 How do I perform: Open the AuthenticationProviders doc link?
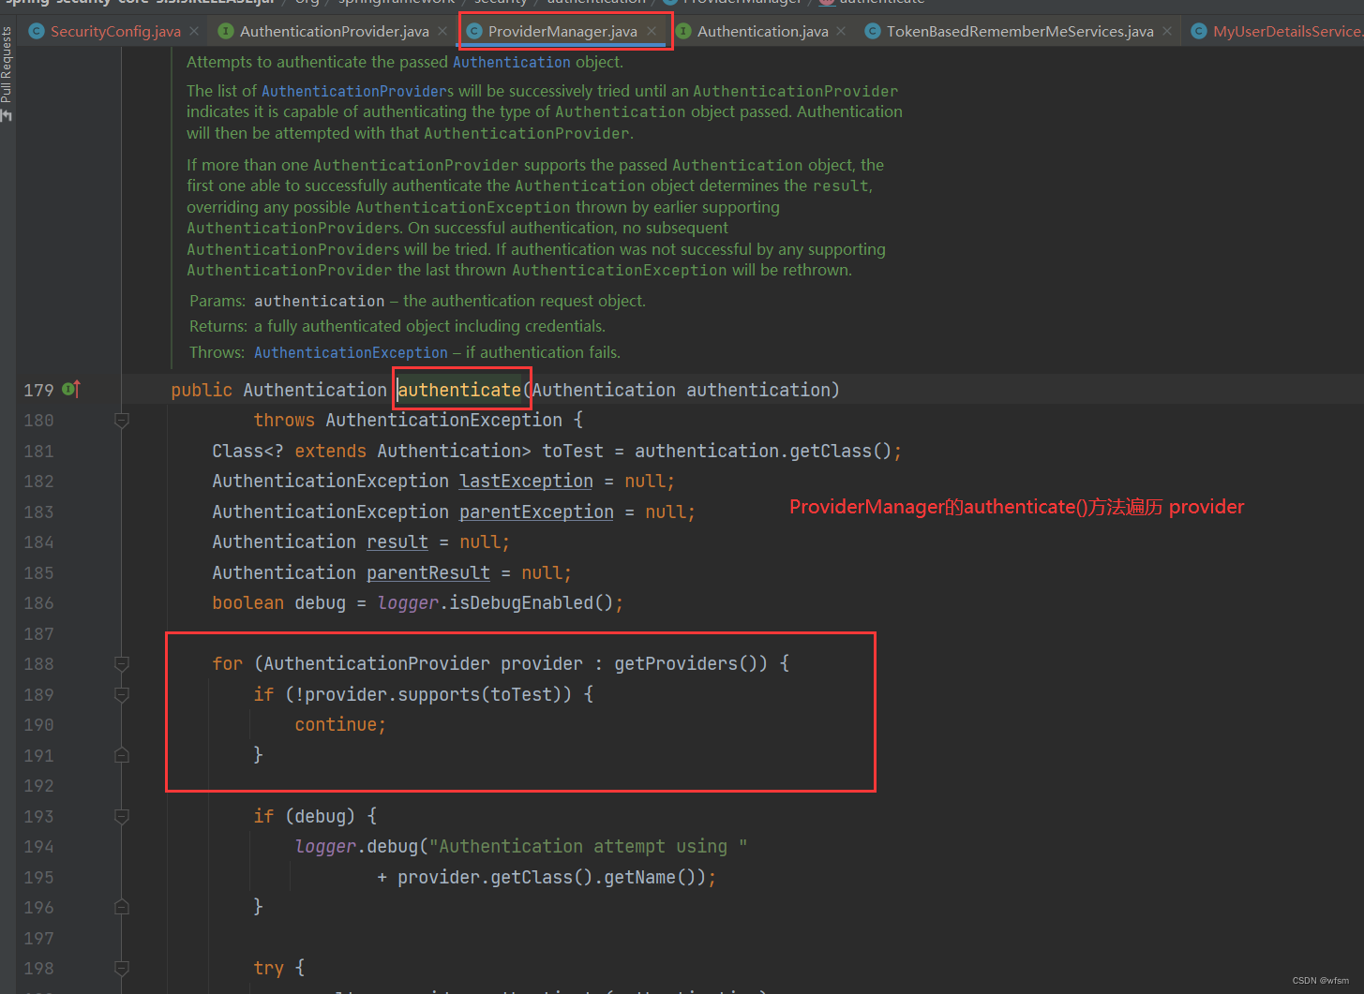357,91
